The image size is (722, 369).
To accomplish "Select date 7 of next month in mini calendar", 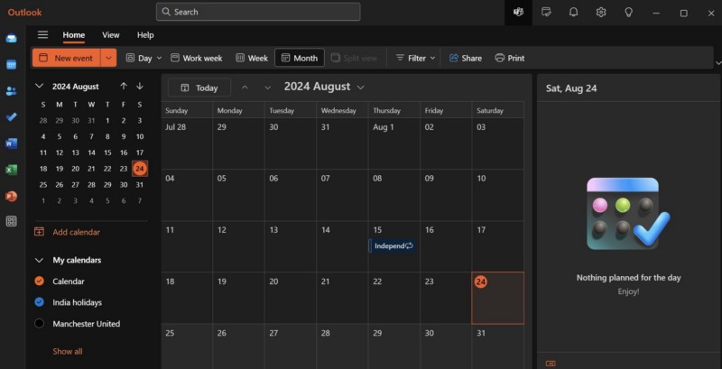I will (x=140, y=200).
